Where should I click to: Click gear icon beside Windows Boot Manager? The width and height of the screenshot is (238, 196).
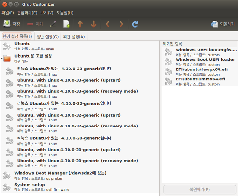coord(7,176)
